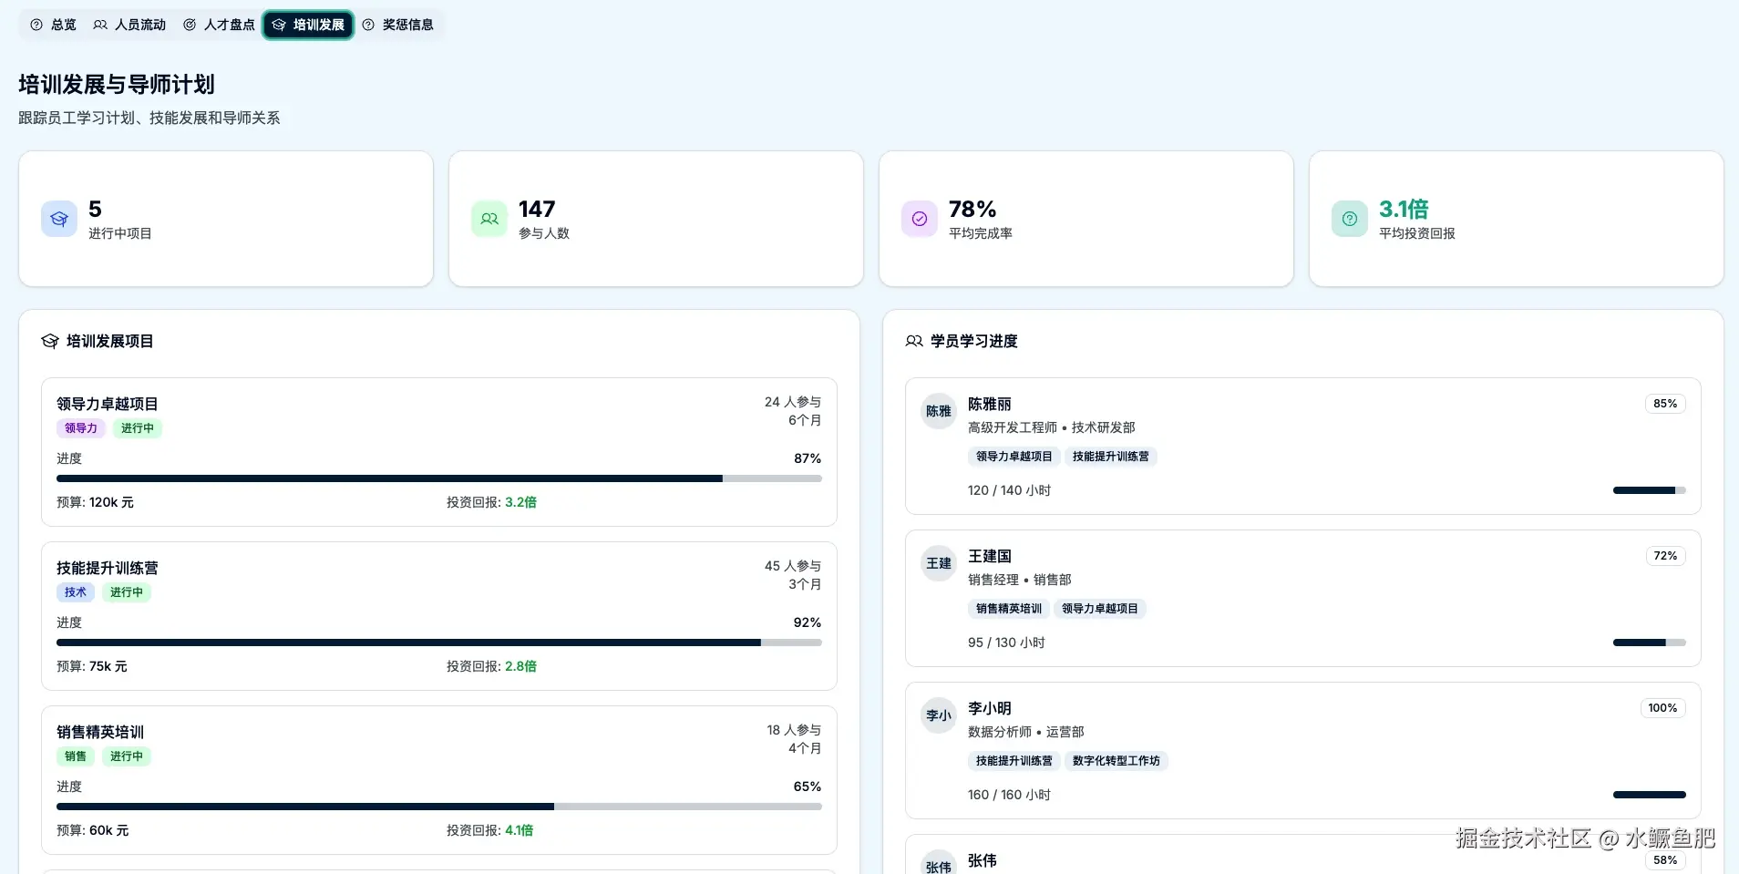Click 王建国's round avatar
This screenshot has width=1739, height=874.
939,563
